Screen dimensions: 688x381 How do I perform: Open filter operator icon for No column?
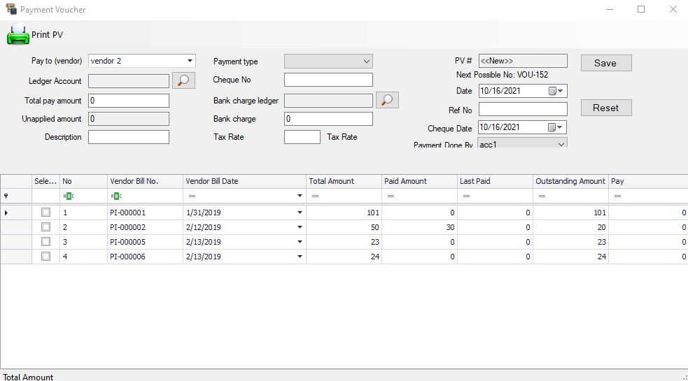pyautogui.click(x=69, y=196)
